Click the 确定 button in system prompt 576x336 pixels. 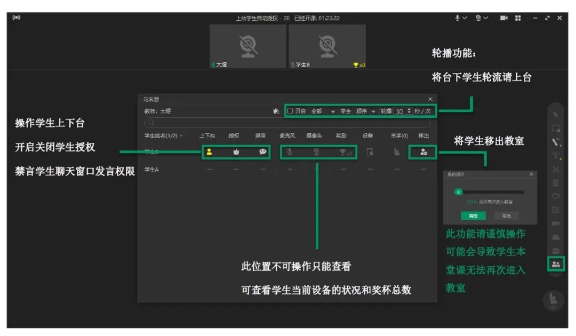pyautogui.click(x=473, y=216)
